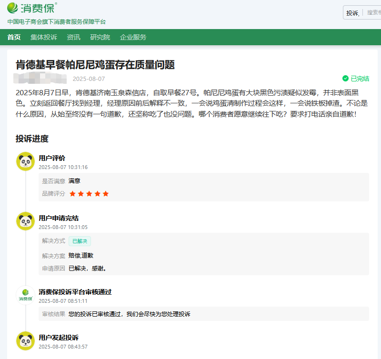The height and width of the screenshot is (359, 381).
Task: Click the 品牌评分 label
Action: [x=53, y=194]
